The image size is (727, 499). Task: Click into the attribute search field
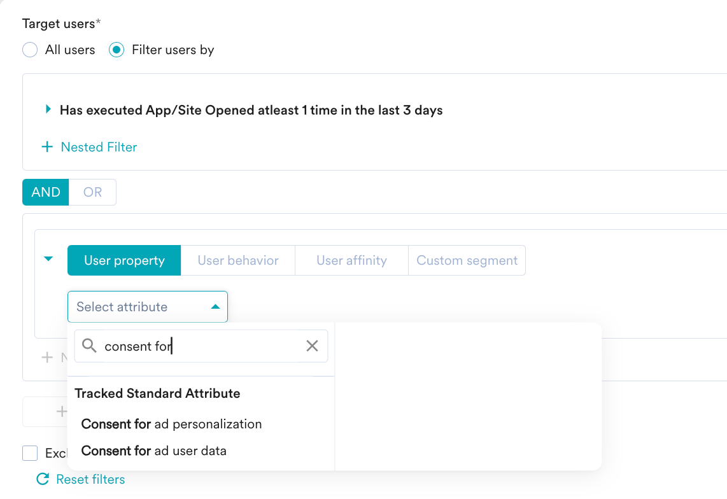201,346
